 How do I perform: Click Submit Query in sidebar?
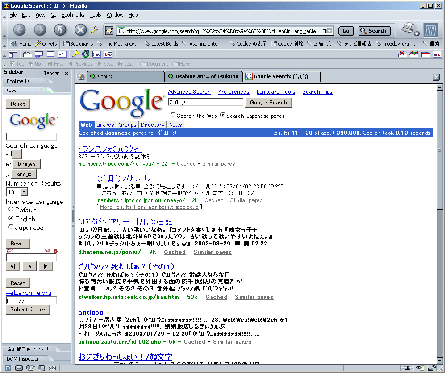click(28, 310)
